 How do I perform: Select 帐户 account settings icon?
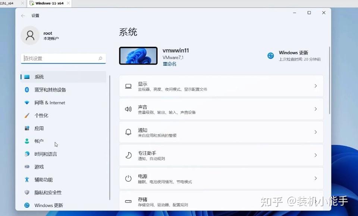[x=38, y=141]
